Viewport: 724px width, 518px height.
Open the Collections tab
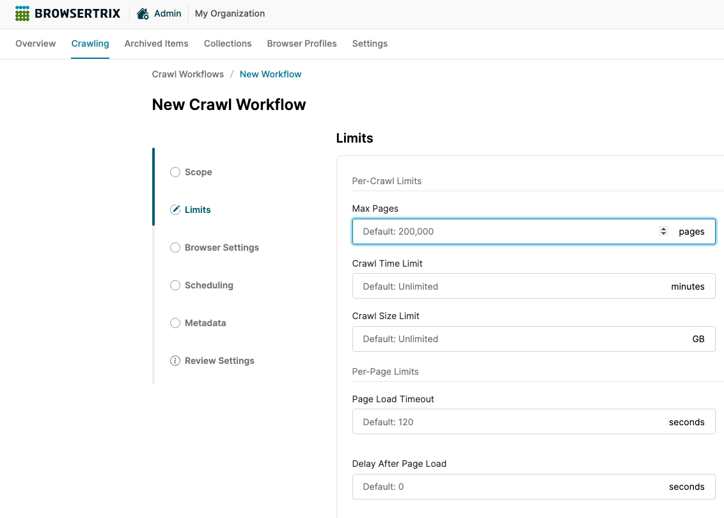tap(228, 43)
